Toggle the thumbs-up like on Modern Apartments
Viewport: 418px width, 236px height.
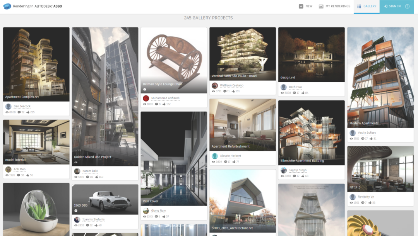click(371, 139)
